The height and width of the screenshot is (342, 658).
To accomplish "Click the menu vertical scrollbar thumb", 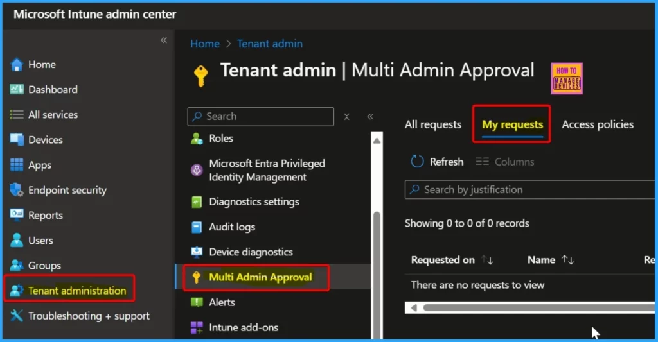I will pyautogui.click(x=377, y=275).
